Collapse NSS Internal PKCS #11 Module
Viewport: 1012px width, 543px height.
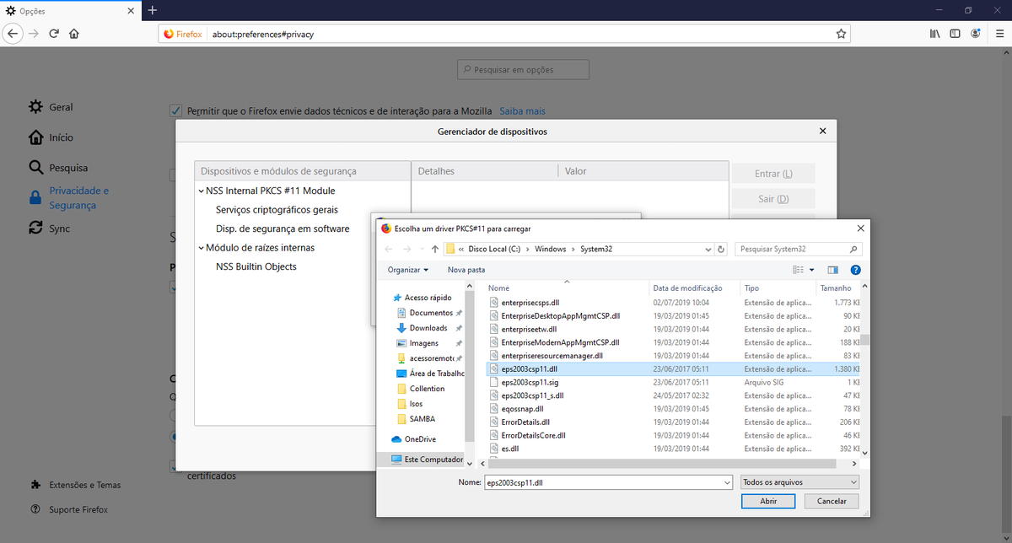click(x=200, y=191)
